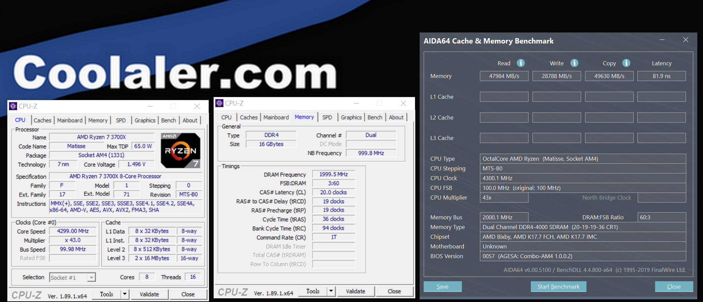
Task: Click NB Frequency value 999.8 MHz
Action: [x=371, y=153]
